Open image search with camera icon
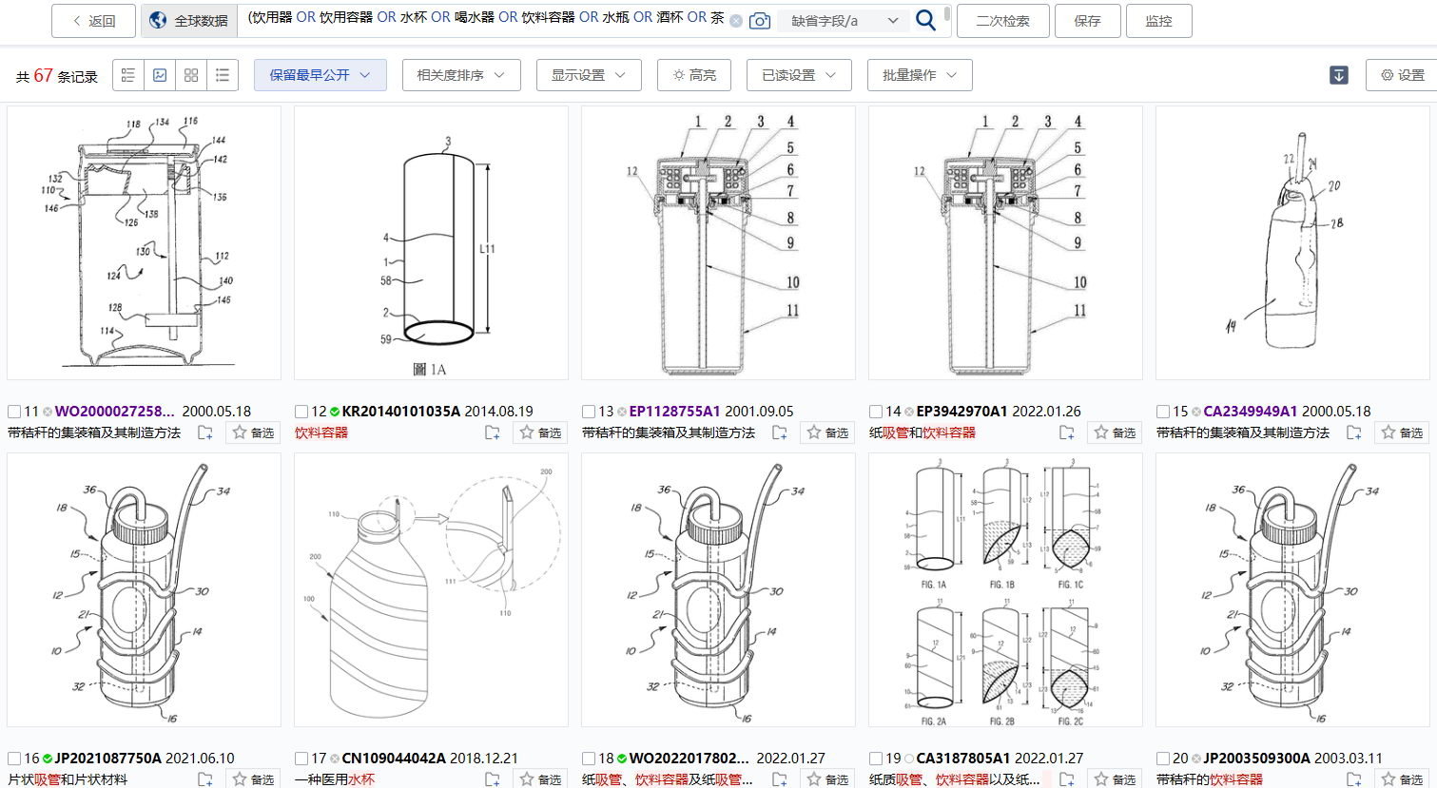Screen dimensions: 1437x788 tap(759, 20)
